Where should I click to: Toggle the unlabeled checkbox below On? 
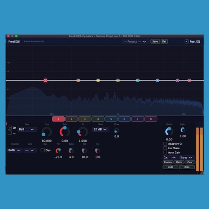point(10,133)
